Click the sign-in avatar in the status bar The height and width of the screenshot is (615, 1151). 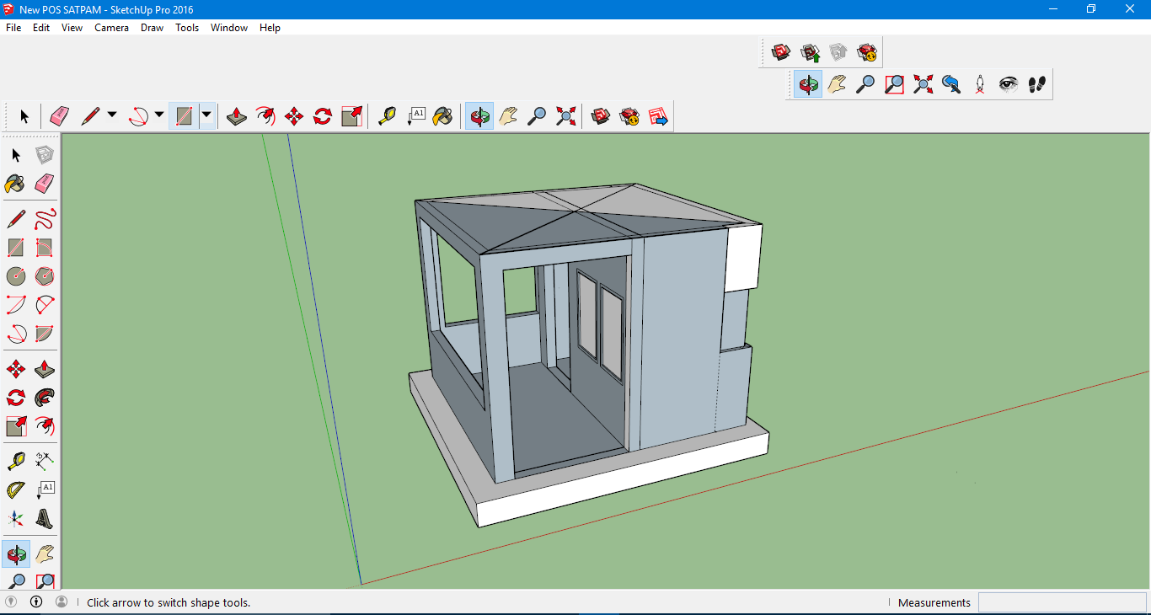pyautogui.click(x=60, y=602)
